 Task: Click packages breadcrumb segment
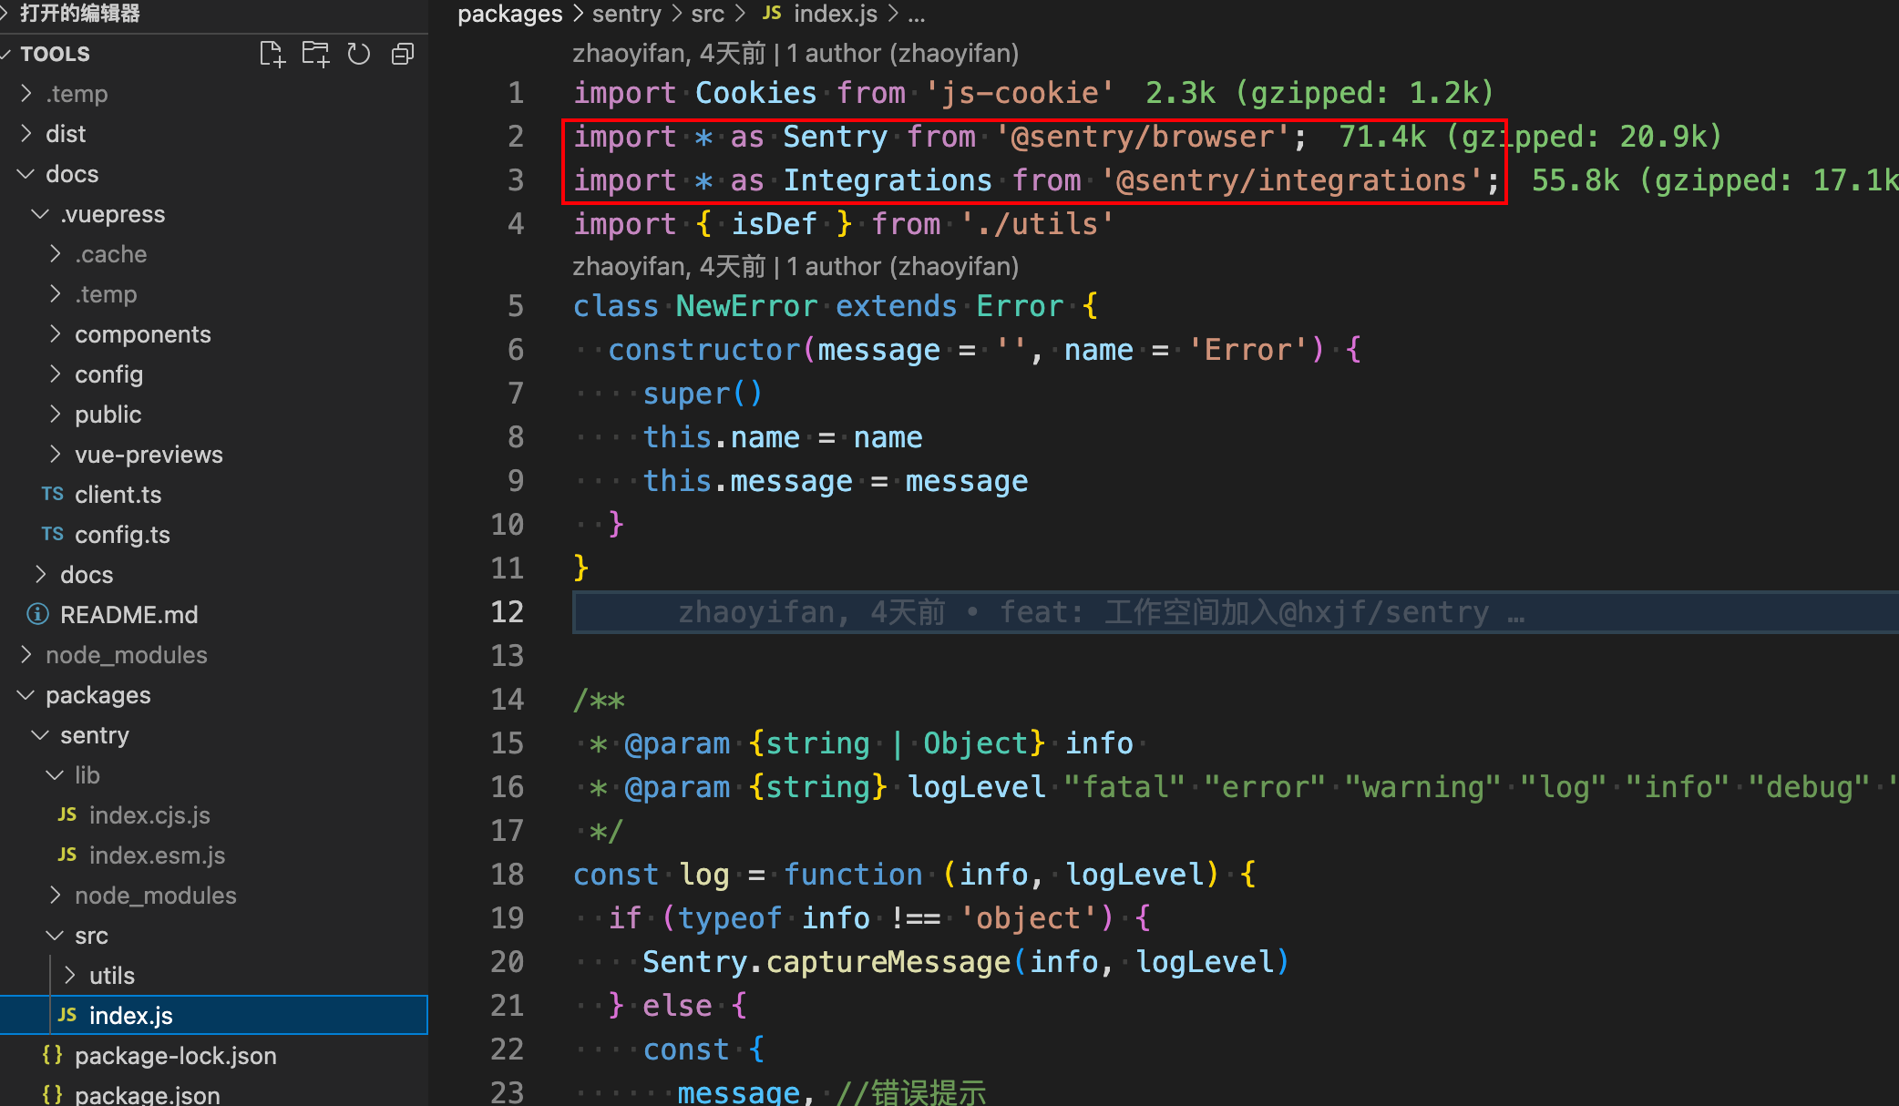click(x=509, y=14)
